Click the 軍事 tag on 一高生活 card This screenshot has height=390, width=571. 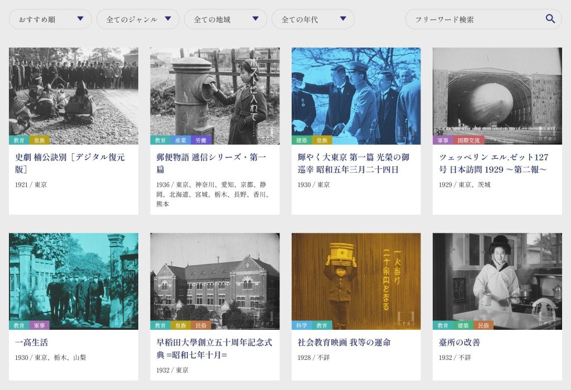pyautogui.click(x=40, y=325)
